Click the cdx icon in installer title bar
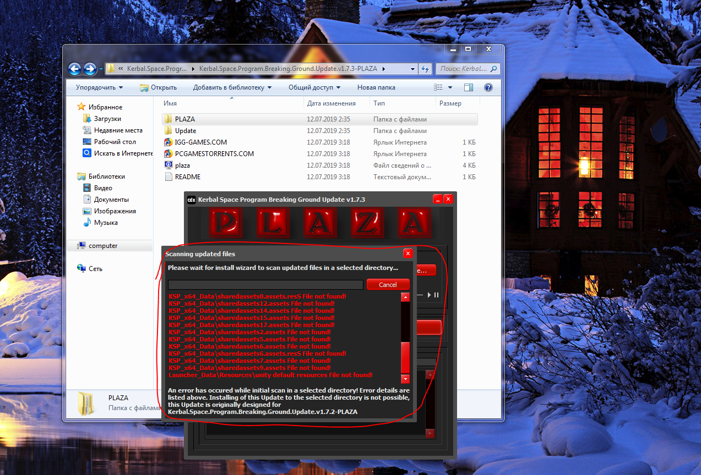The image size is (701, 475). 192,200
